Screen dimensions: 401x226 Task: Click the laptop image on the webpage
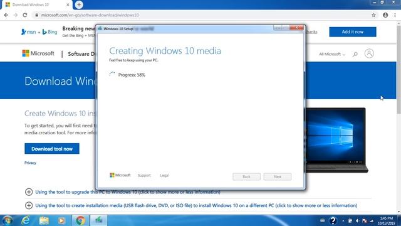(x=336, y=140)
